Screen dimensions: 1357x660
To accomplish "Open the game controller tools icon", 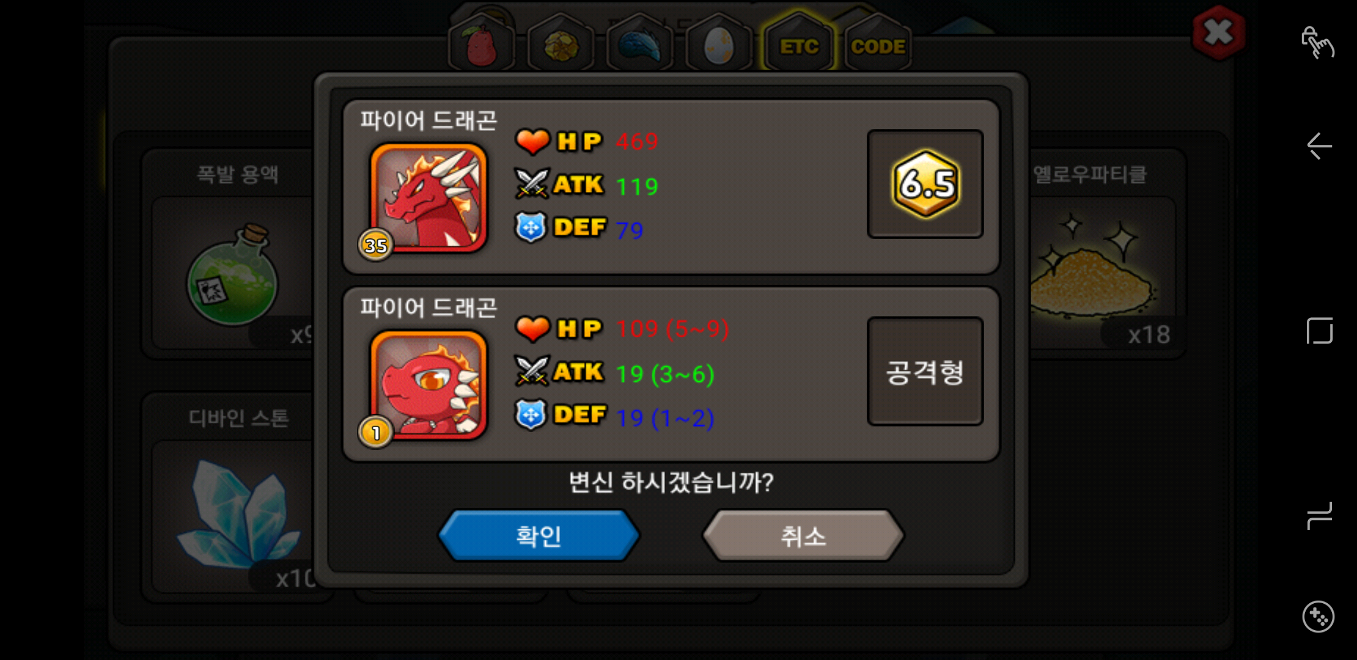I will click(1318, 617).
